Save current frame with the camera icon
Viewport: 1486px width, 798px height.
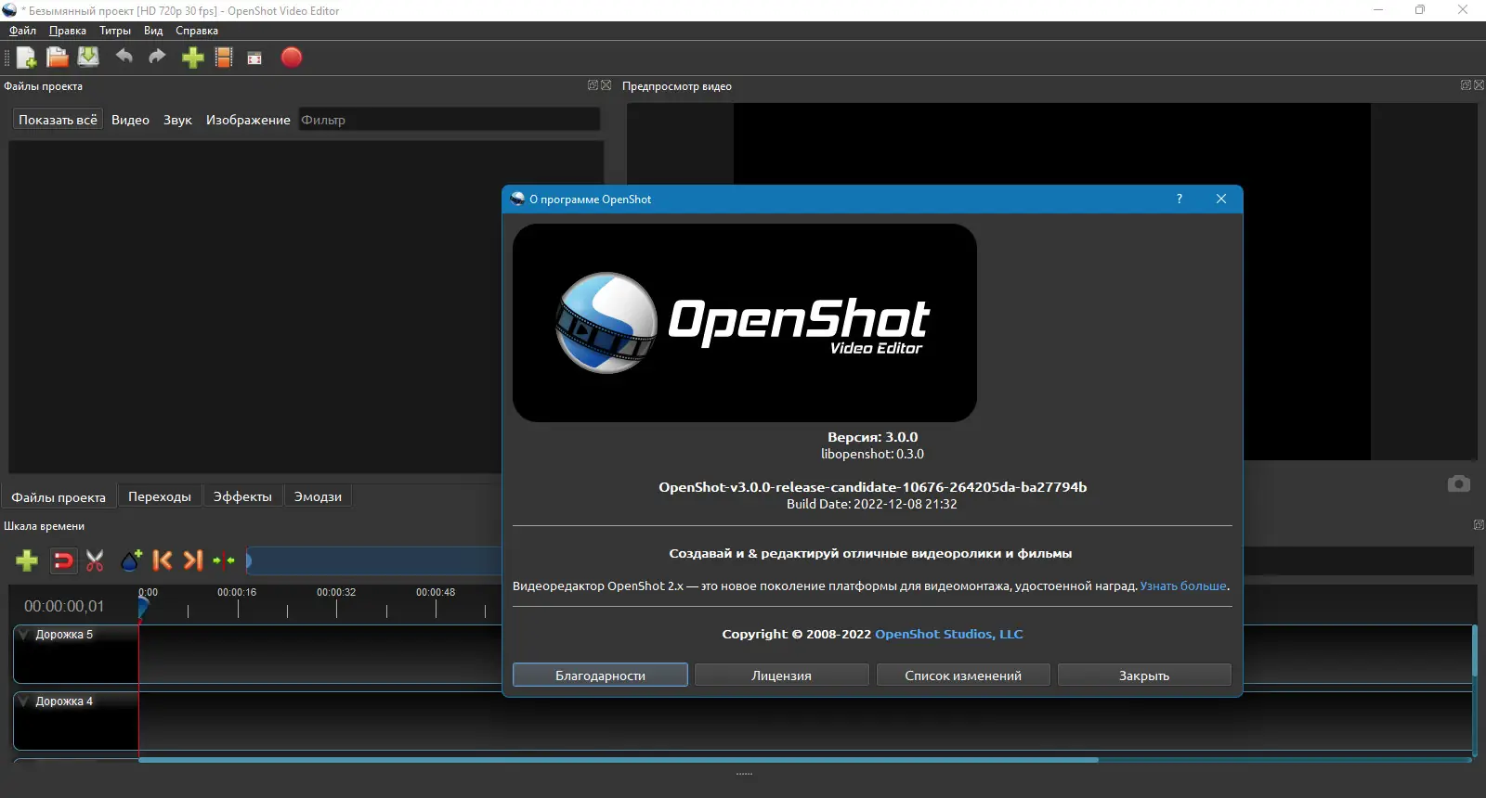tap(1458, 483)
